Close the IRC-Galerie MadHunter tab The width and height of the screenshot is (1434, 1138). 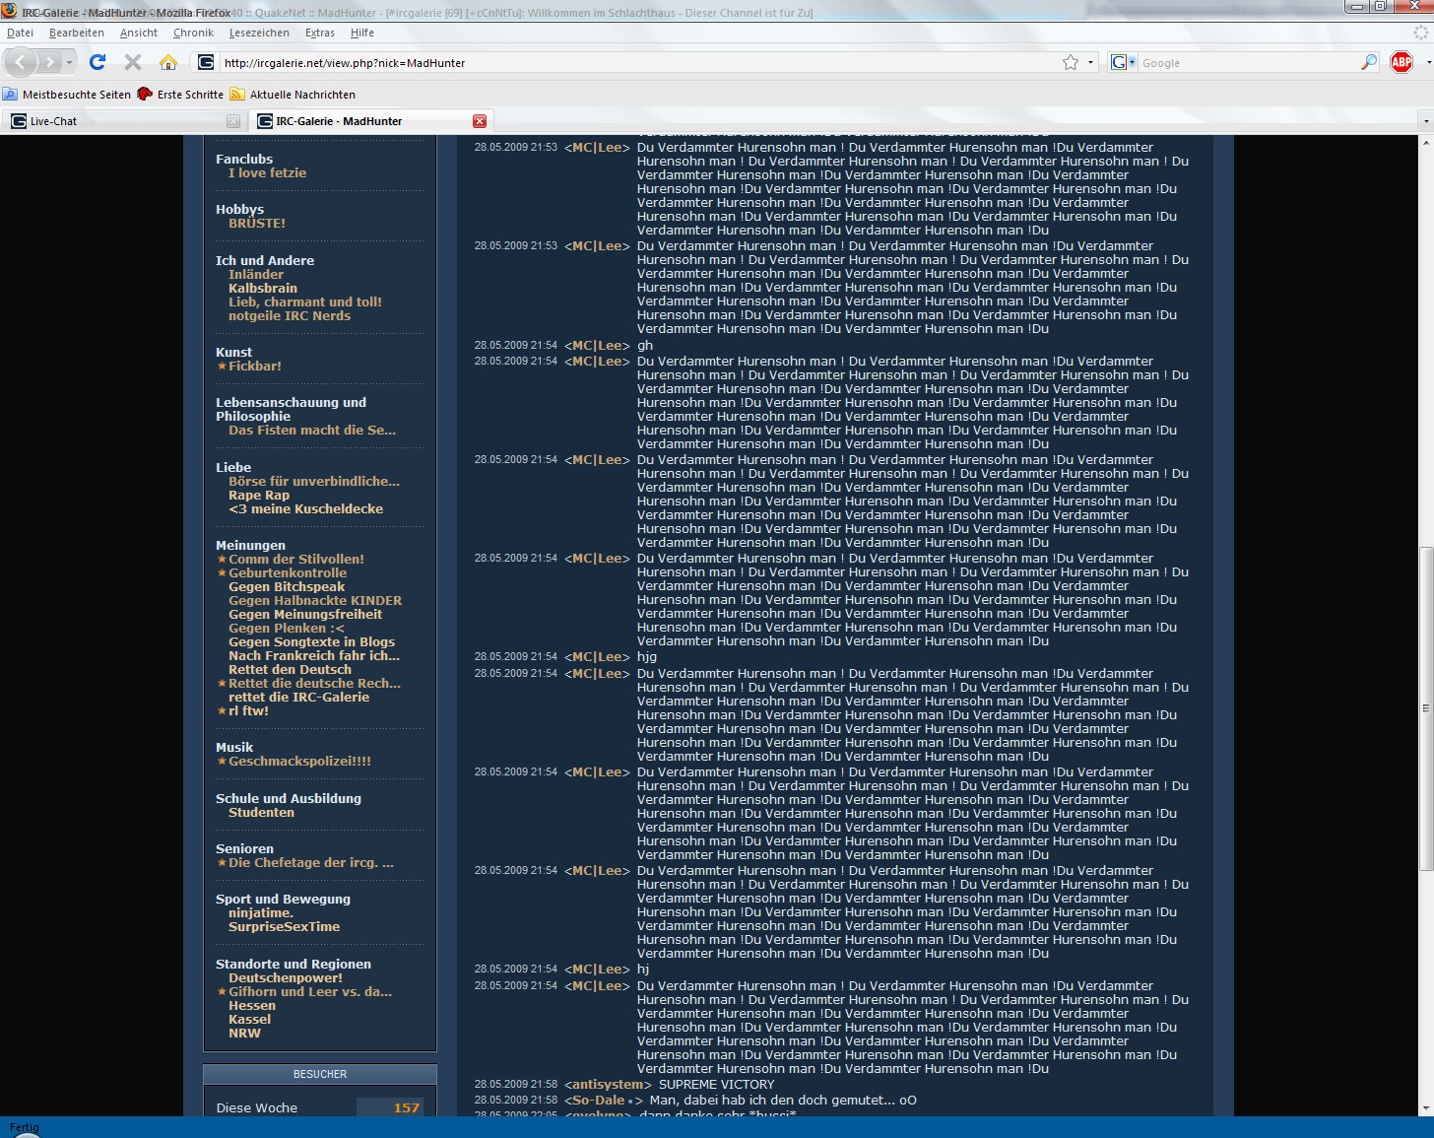480,121
